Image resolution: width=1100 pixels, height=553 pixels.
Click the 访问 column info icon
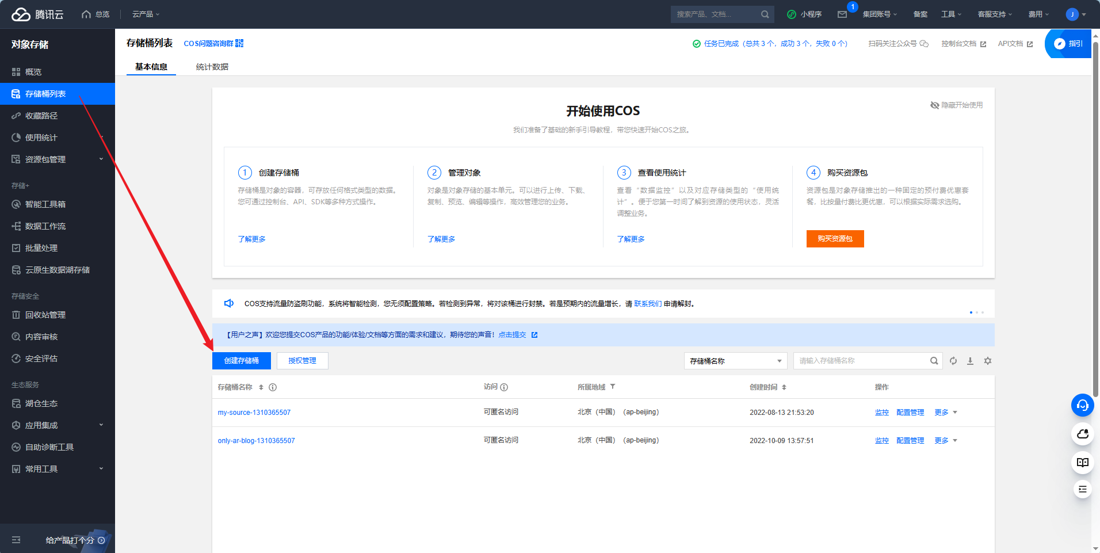(x=504, y=387)
